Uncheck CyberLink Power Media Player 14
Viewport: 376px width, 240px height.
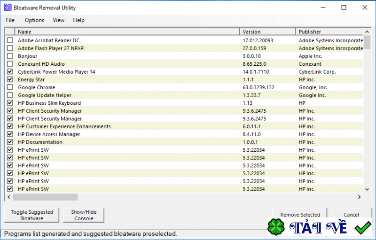(10, 72)
